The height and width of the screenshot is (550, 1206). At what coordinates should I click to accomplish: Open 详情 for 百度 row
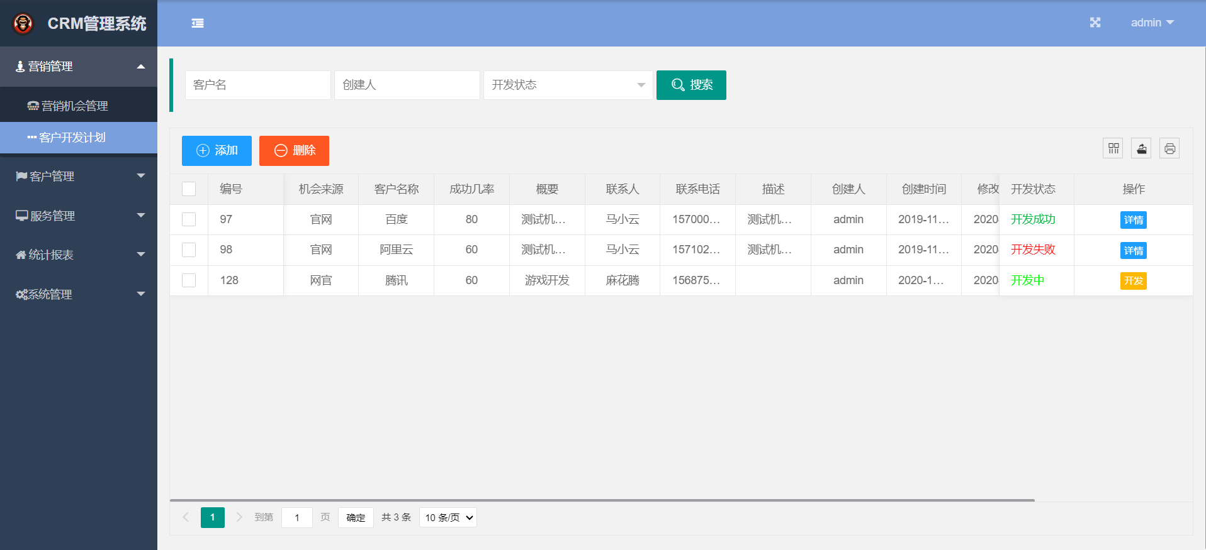point(1134,220)
